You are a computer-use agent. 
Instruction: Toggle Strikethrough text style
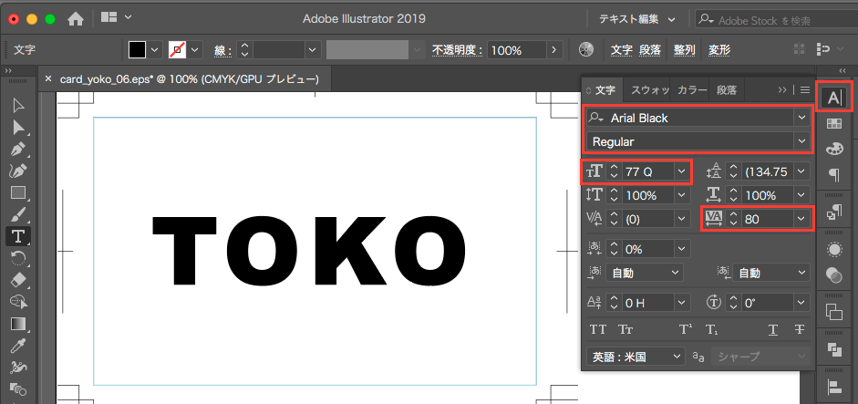tap(800, 329)
